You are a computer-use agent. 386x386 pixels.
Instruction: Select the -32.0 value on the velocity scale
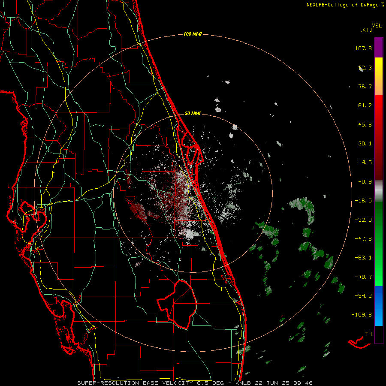(x=363, y=220)
